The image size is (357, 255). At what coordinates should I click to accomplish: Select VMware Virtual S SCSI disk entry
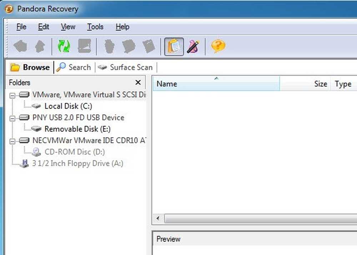point(89,95)
